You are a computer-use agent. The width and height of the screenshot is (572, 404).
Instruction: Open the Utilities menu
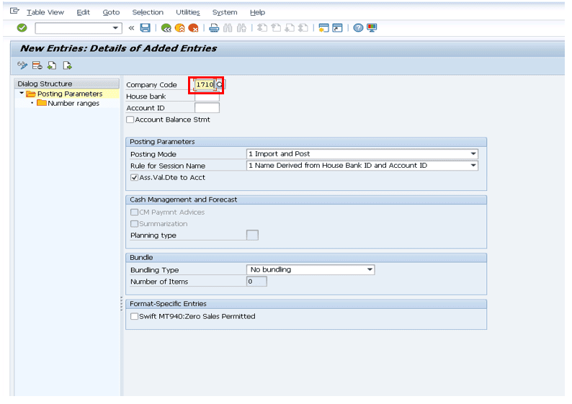click(187, 12)
